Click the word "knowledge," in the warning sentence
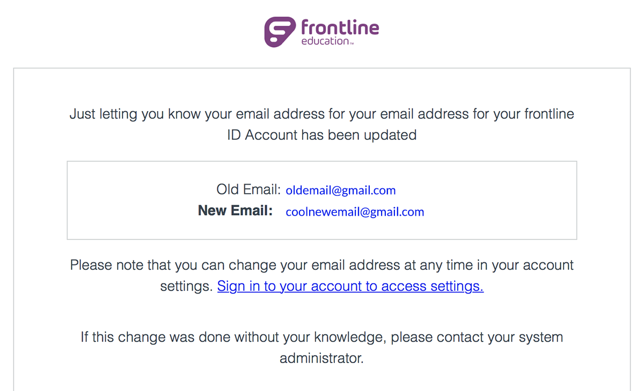644x391 pixels. [349, 338]
